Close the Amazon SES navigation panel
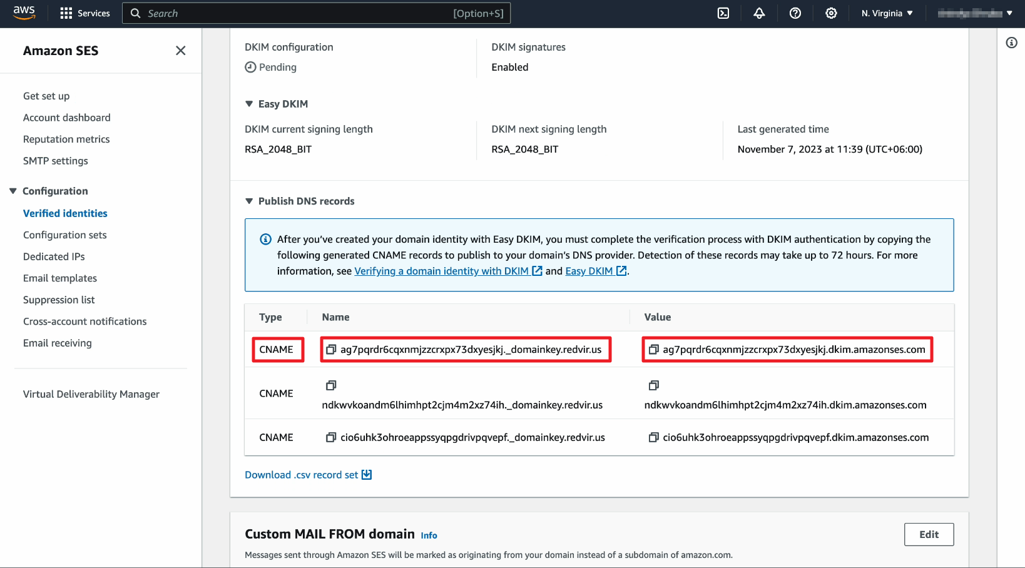1025x568 pixels. pos(180,51)
